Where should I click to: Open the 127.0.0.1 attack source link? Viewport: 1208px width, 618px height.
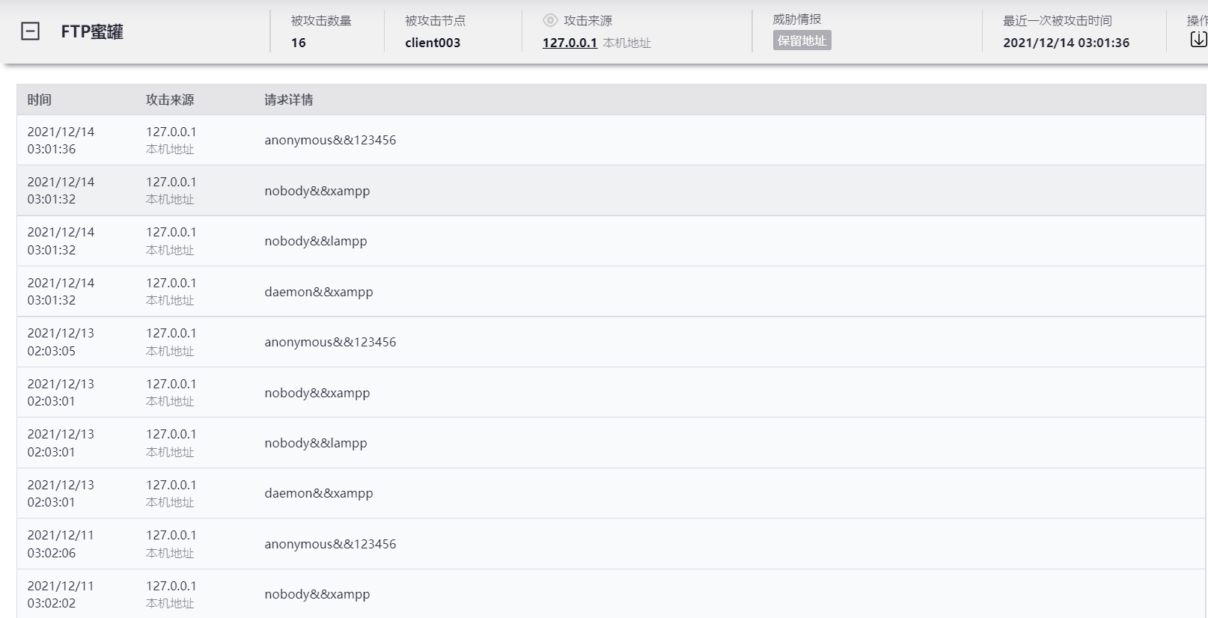click(x=570, y=43)
